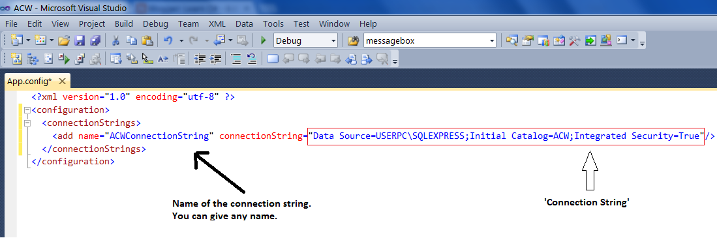Click the Add New Item icon
Image resolution: width=717 pixels, height=238 pixels.
(40, 40)
